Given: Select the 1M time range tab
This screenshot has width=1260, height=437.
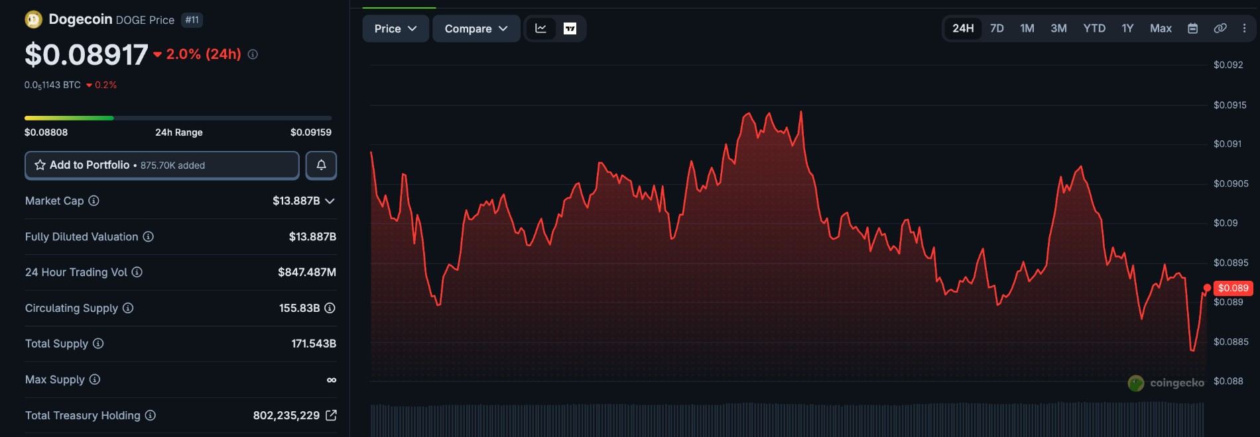Looking at the screenshot, I should pyautogui.click(x=1027, y=28).
